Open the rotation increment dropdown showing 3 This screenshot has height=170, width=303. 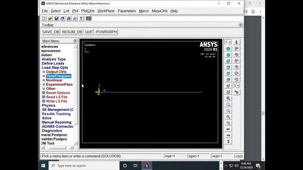[236, 85]
